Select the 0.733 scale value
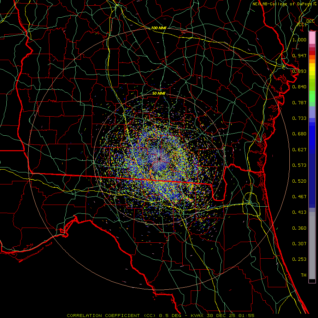318x318 pixels. (299, 118)
